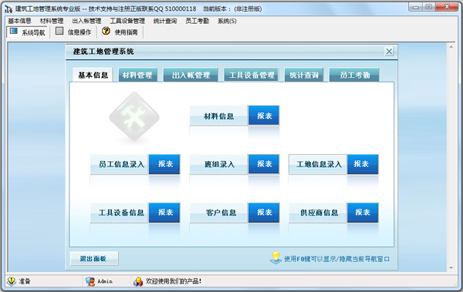Click the welcome message status bar icon
The width and height of the screenshot is (463, 292).
click(x=138, y=281)
